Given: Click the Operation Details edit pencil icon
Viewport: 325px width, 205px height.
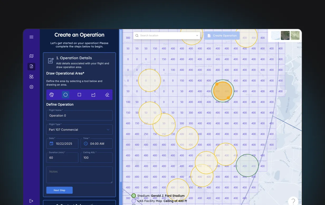Looking at the screenshot, I should click(51, 61).
